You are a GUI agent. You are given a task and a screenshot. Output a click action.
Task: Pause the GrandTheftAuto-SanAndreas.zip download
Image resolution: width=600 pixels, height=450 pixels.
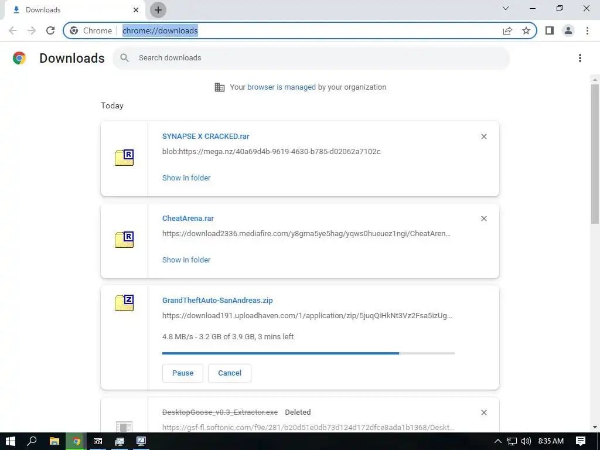183,373
